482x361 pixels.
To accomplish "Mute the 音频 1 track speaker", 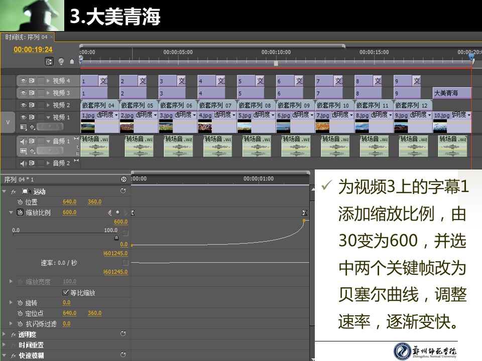I will pyautogui.click(x=24, y=141).
